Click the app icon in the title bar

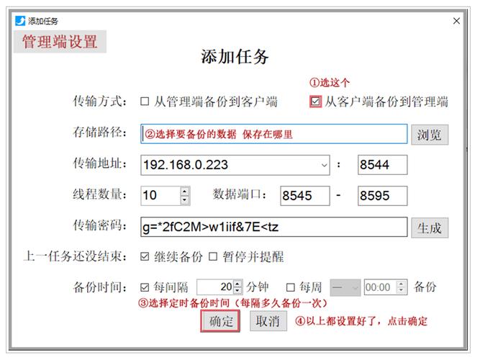tap(20, 21)
